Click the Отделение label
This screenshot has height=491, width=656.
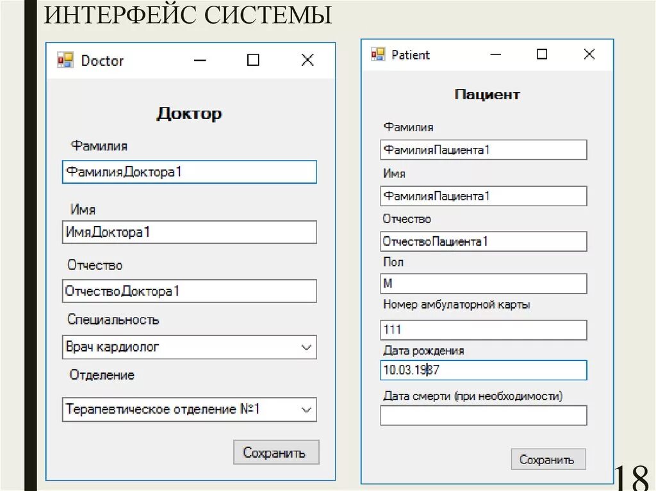point(102,374)
